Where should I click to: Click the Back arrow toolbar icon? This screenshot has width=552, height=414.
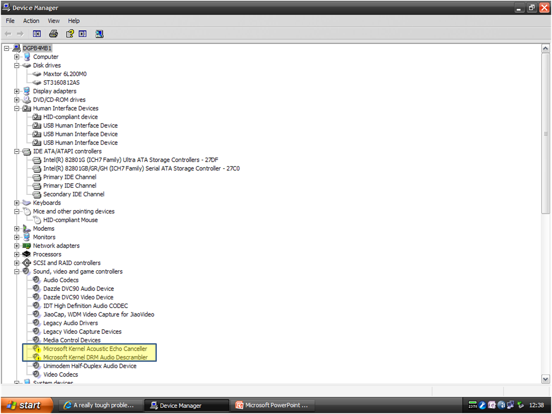8,34
